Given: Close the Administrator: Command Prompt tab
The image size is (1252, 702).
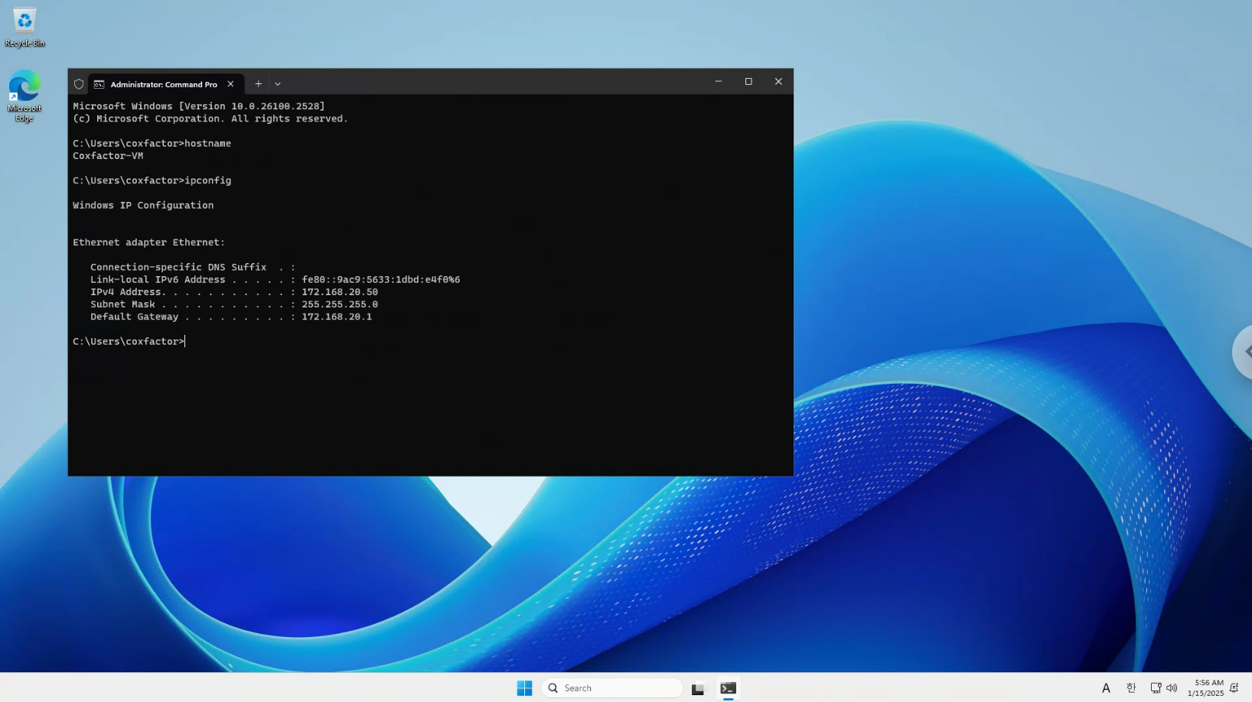Looking at the screenshot, I should pyautogui.click(x=230, y=84).
